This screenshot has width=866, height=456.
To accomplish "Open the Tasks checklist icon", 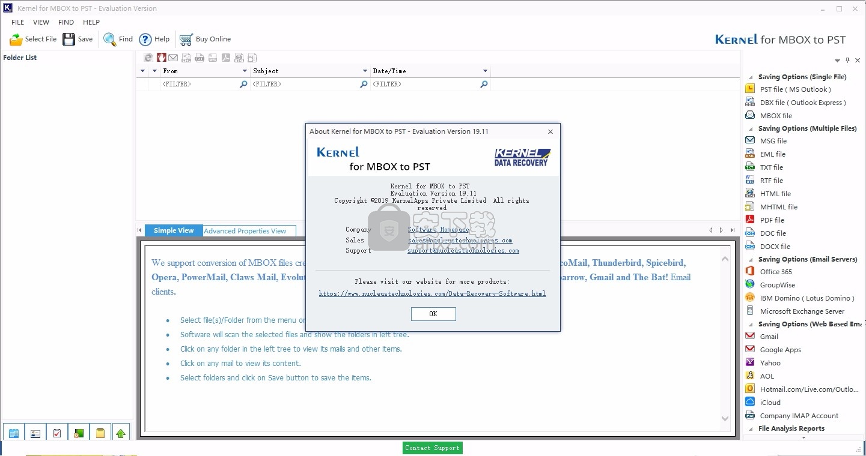I will coord(57,433).
